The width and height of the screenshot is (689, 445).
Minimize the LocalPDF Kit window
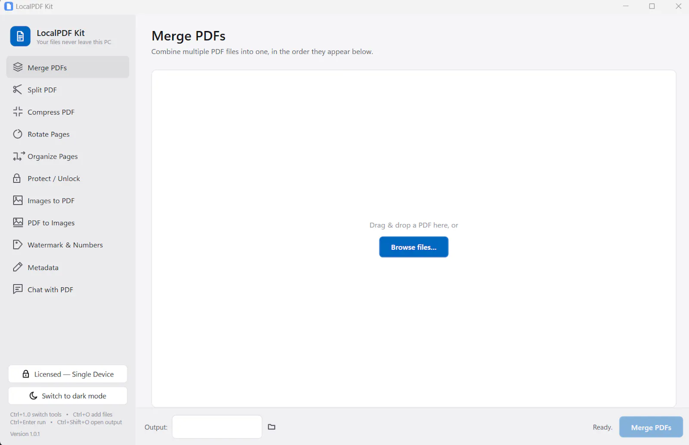click(x=626, y=6)
